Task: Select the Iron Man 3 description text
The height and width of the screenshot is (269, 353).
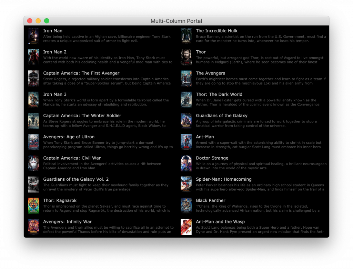Action: [x=106, y=102]
